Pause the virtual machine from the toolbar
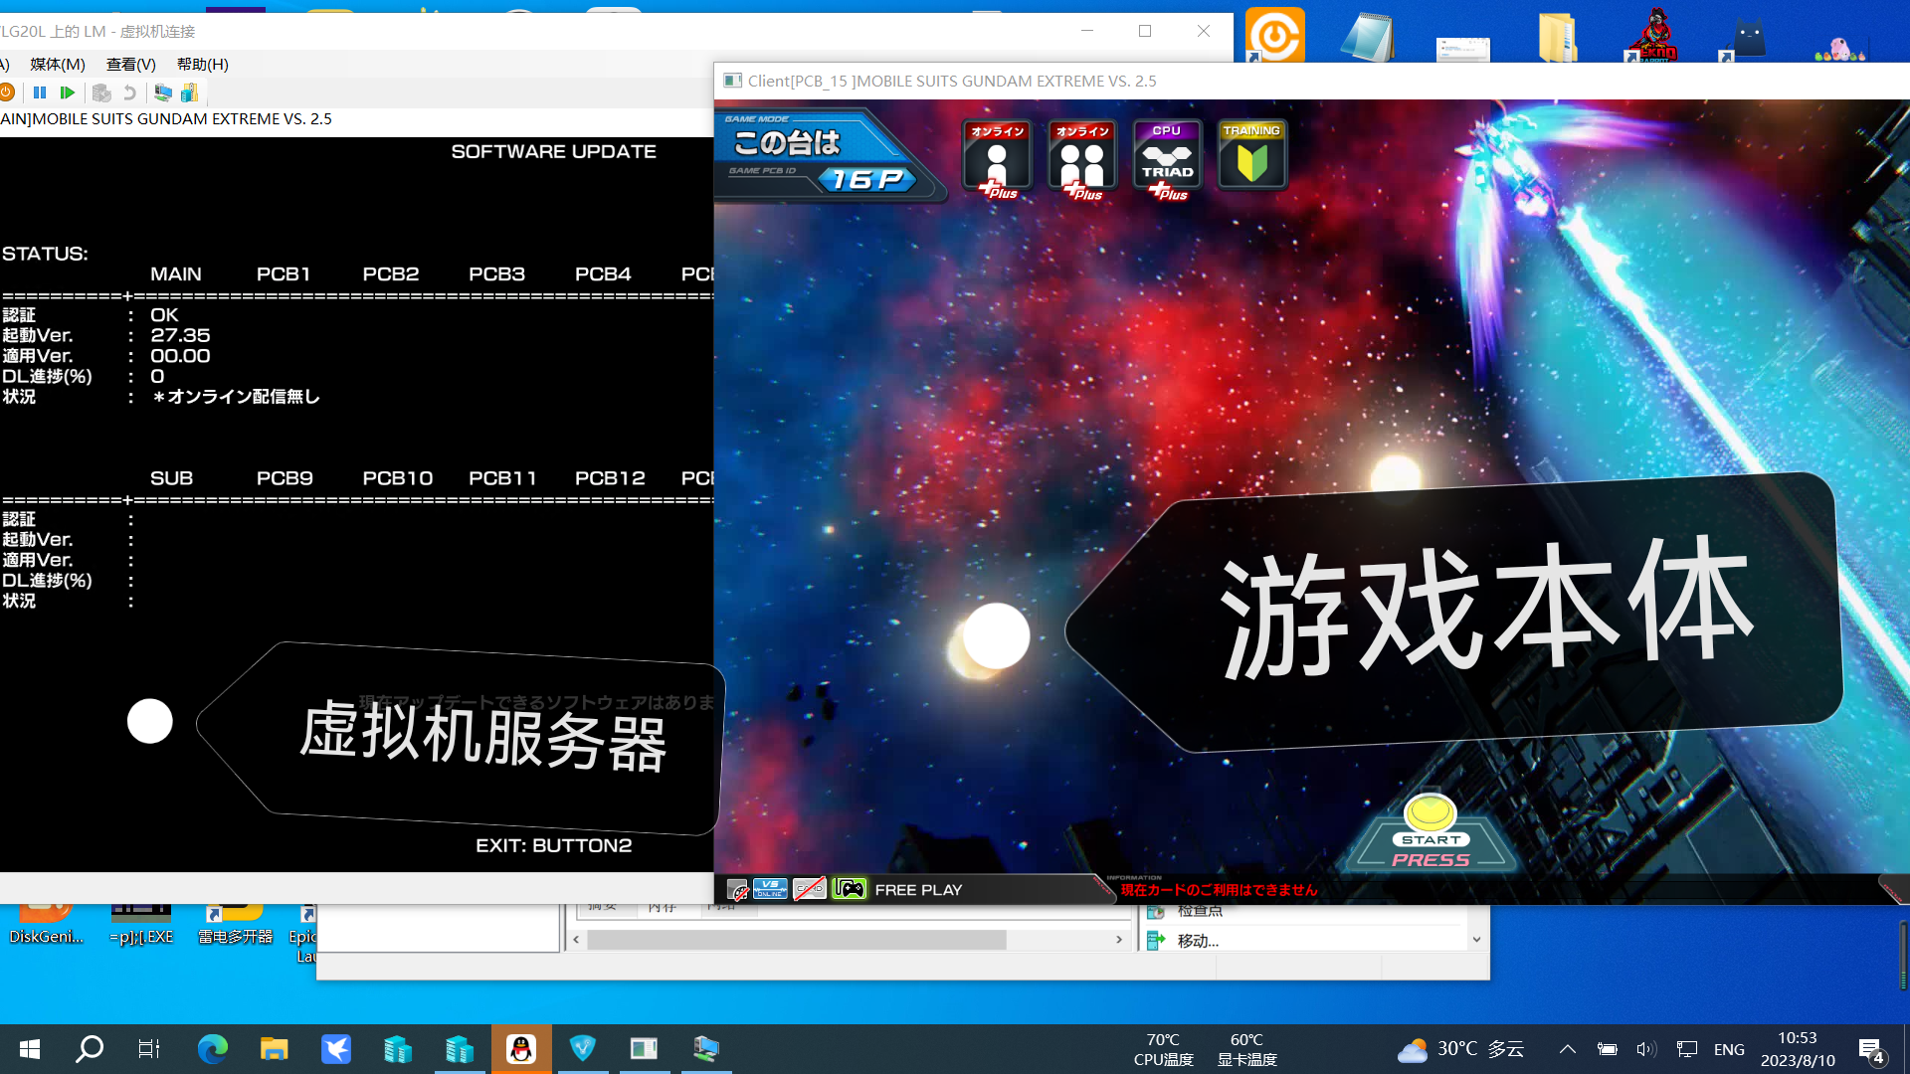The image size is (1910, 1074). 40,92
